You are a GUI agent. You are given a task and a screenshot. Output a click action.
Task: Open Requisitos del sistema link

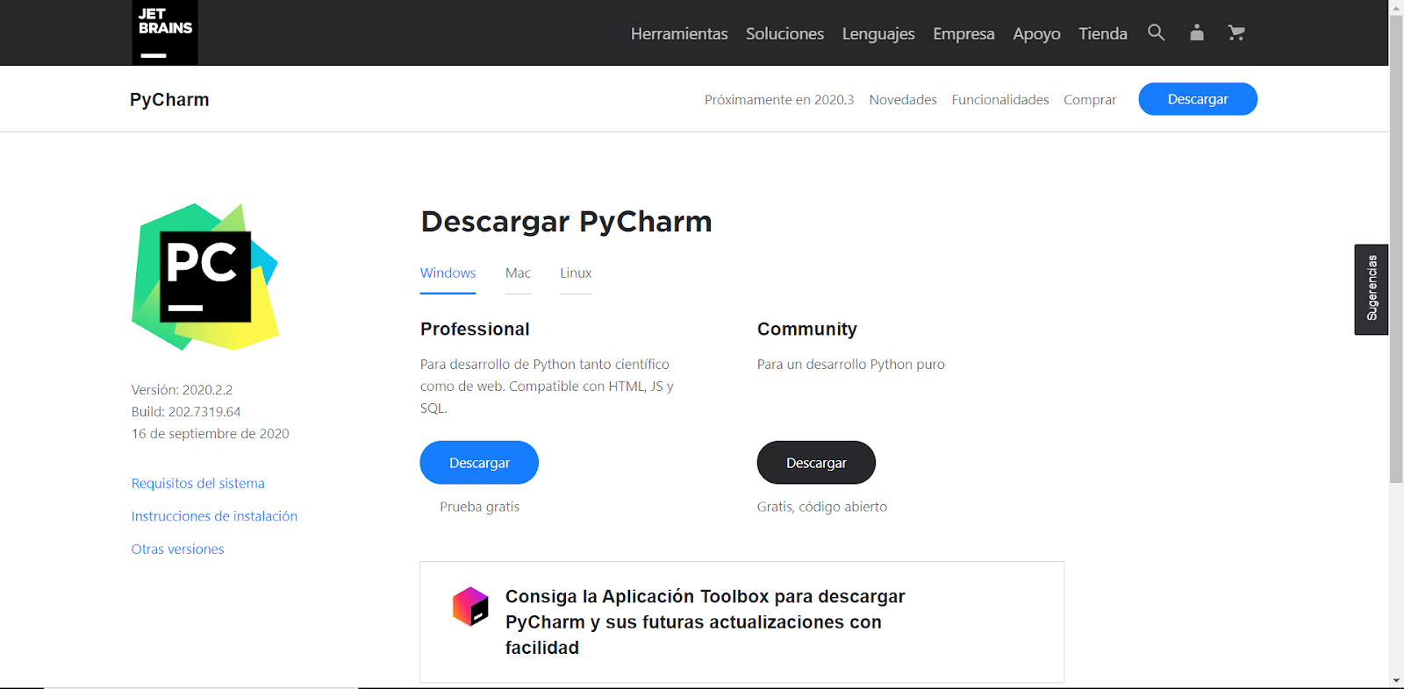point(198,483)
